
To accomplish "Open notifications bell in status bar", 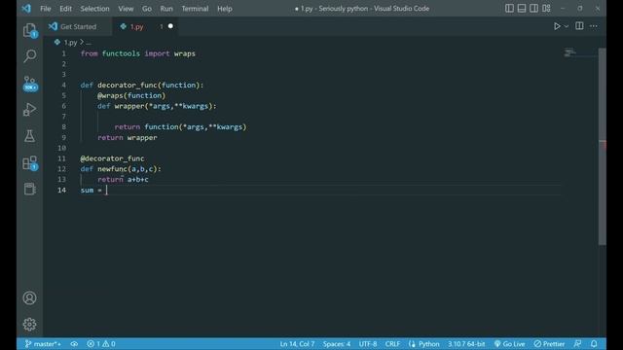I will click(594, 343).
